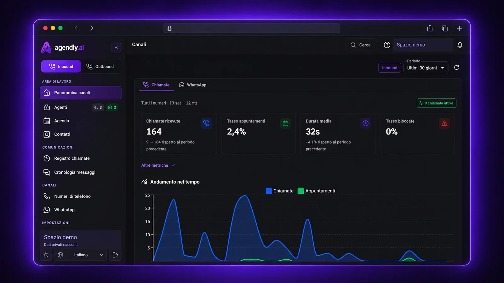
Task: Open Agenda in sidebar
Action: pyautogui.click(x=81, y=121)
